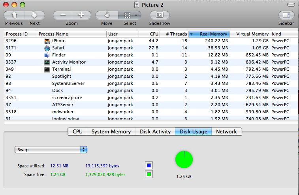This screenshot has width=299, height=195.
Task: Open the Network tab
Action: pyautogui.click(x=227, y=132)
